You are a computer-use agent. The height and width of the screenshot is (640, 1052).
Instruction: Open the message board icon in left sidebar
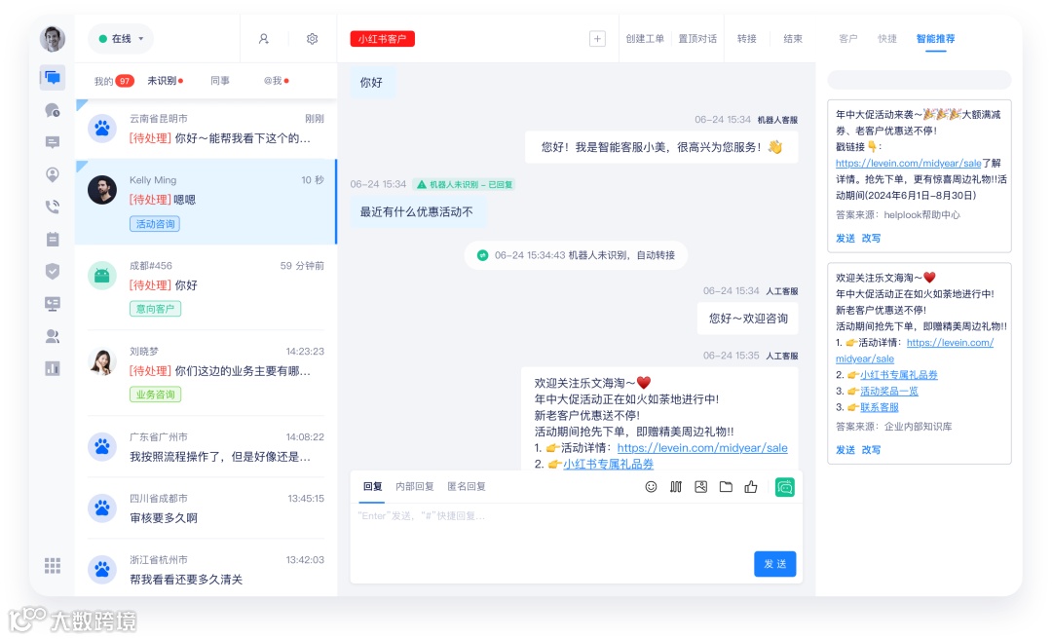pos(53,142)
